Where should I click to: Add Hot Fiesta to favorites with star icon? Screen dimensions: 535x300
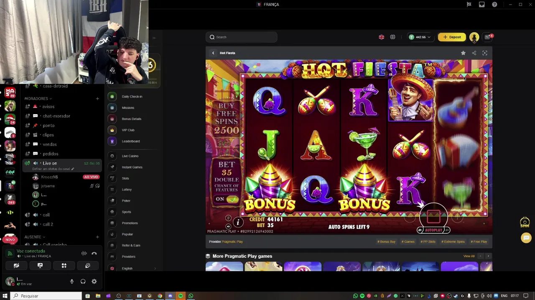(x=463, y=53)
